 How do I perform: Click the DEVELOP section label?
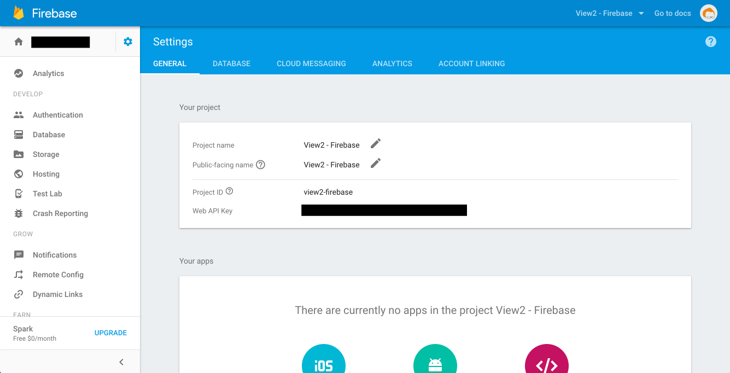pyautogui.click(x=28, y=94)
